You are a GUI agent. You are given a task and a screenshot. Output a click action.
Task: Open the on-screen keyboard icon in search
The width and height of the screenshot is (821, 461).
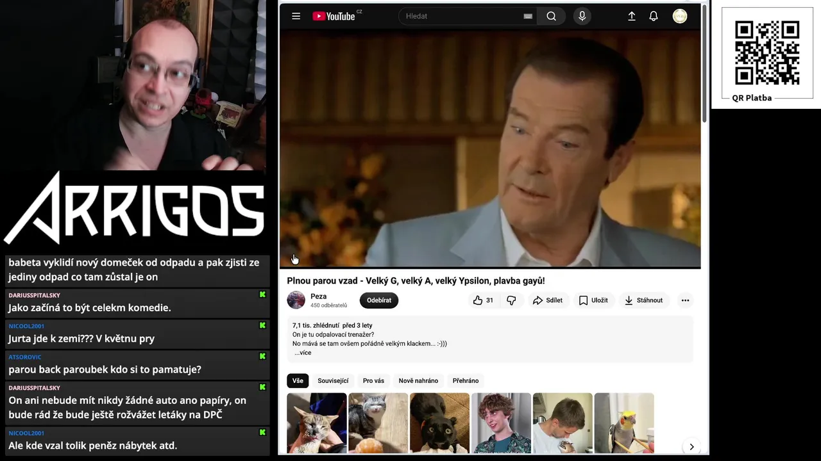point(528,17)
